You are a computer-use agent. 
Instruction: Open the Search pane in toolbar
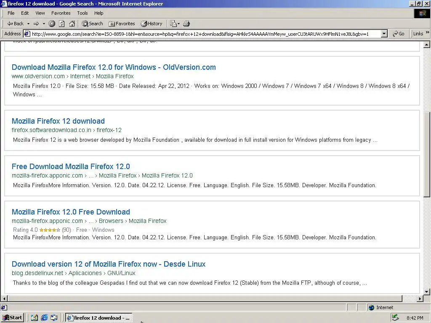92,24
